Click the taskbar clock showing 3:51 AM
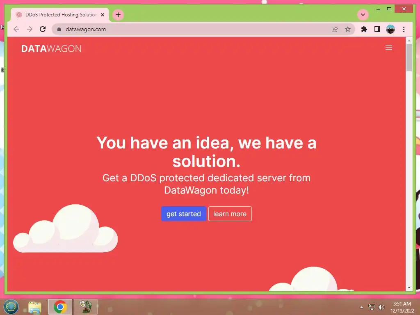 coord(402,307)
